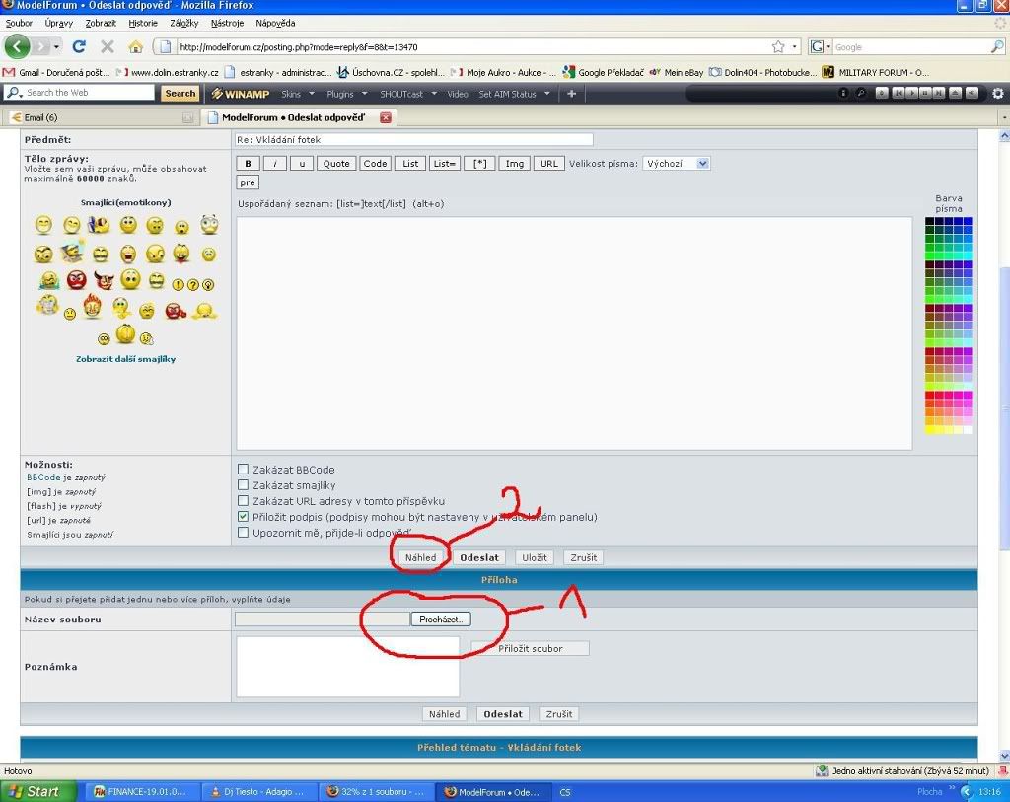Insert the horned devil smiley
This screenshot has height=802, width=1010.
[104, 280]
